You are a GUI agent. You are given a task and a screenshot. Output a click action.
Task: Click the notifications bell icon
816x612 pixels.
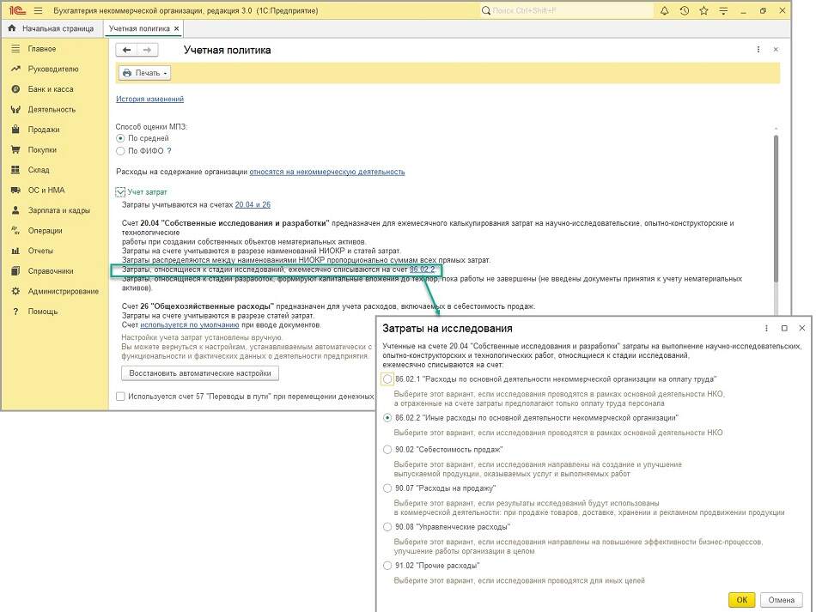click(664, 11)
